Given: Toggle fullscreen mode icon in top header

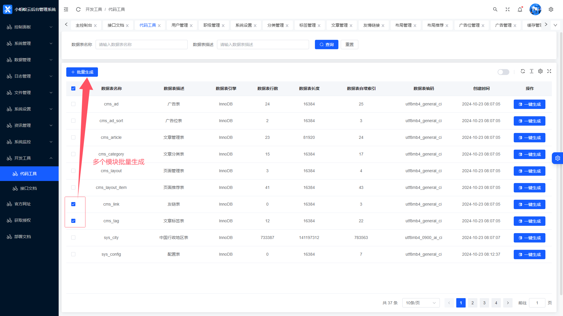Looking at the screenshot, I should 508,9.
